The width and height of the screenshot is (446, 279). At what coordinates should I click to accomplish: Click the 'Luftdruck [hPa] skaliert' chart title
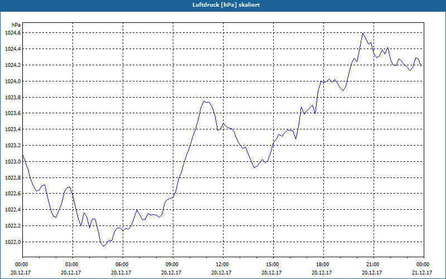[226, 5]
